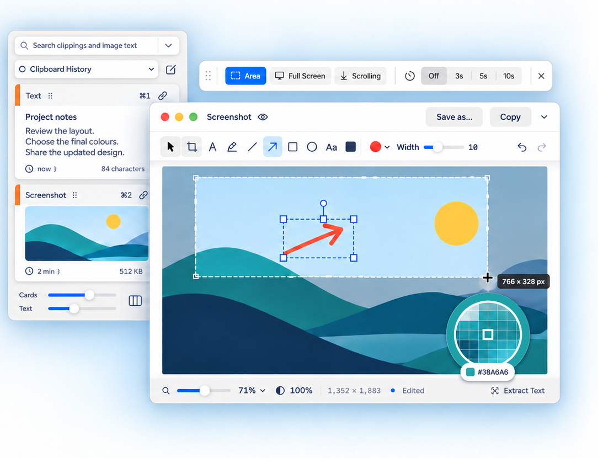Click the new clipping compose icon
This screenshot has width=598, height=458.
[171, 70]
